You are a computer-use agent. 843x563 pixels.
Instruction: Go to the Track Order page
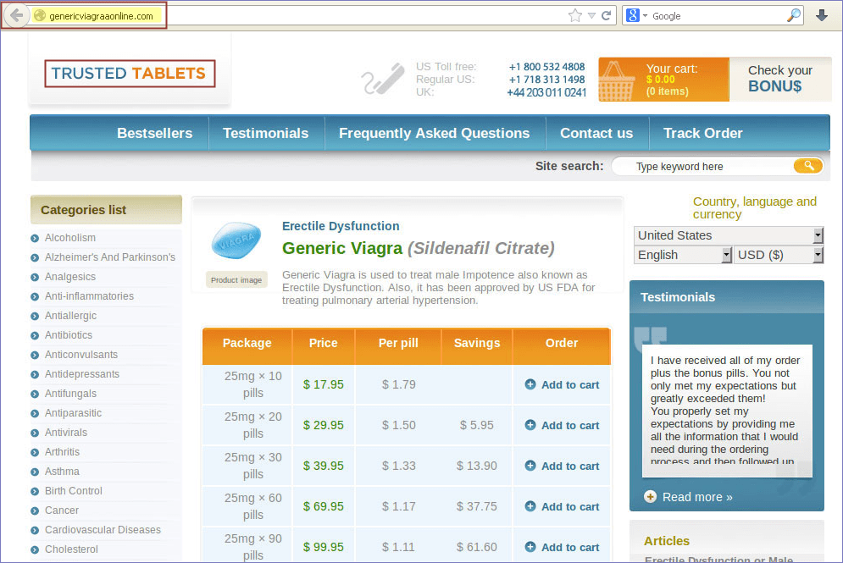pyautogui.click(x=702, y=133)
